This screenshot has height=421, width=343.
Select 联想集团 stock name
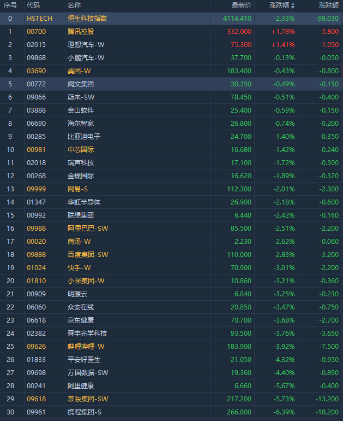[81, 215]
